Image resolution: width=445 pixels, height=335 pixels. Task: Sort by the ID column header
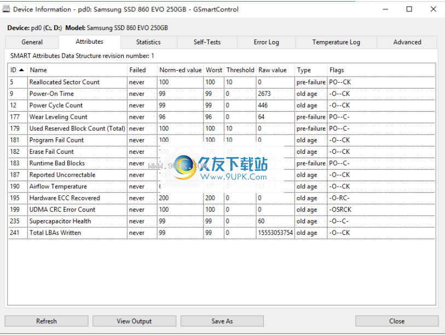(18, 70)
